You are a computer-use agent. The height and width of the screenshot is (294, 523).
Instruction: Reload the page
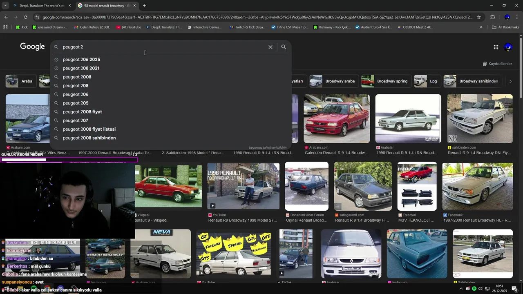click(x=25, y=17)
